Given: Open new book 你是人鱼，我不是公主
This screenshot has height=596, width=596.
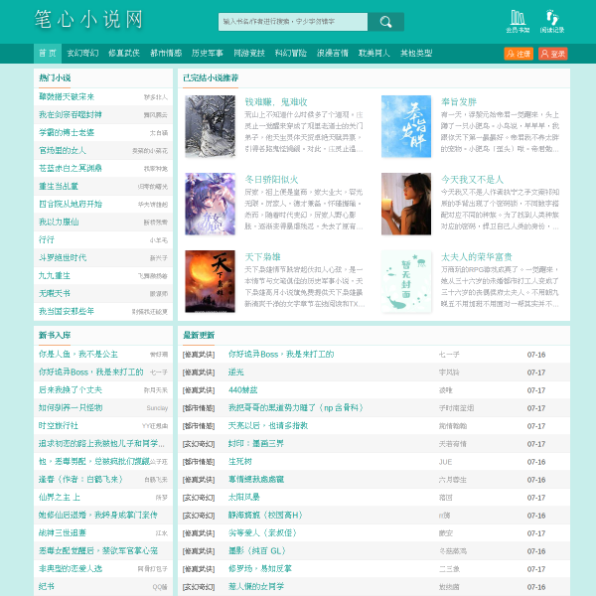Looking at the screenshot, I should point(78,354).
